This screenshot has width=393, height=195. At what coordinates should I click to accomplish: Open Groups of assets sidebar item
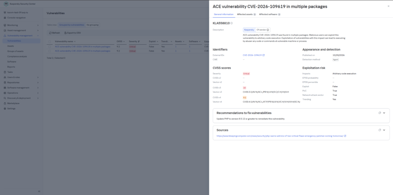point(15,51)
